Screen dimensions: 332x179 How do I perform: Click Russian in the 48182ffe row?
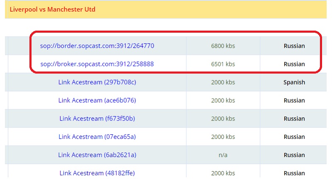pyautogui.click(x=294, y=173)
